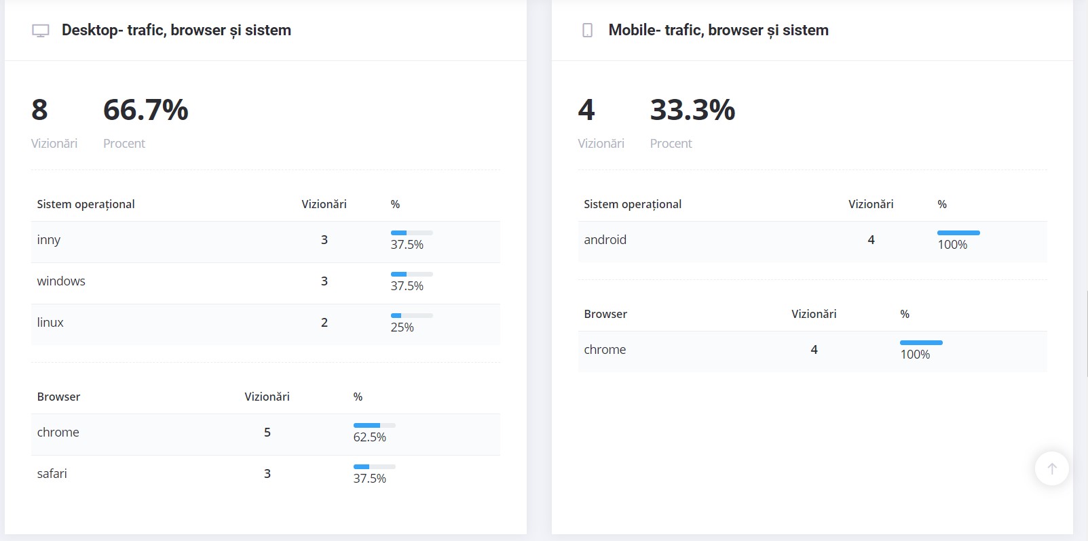Click the Desktop panel title text
This screenshot has width=1088, height=541.
coord(176,31)
